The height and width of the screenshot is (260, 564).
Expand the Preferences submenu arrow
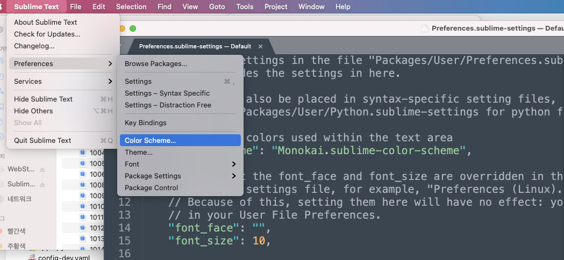point(110,63)
